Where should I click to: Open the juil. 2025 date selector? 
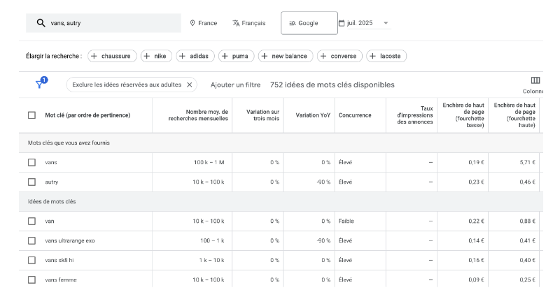click(365, 23)
